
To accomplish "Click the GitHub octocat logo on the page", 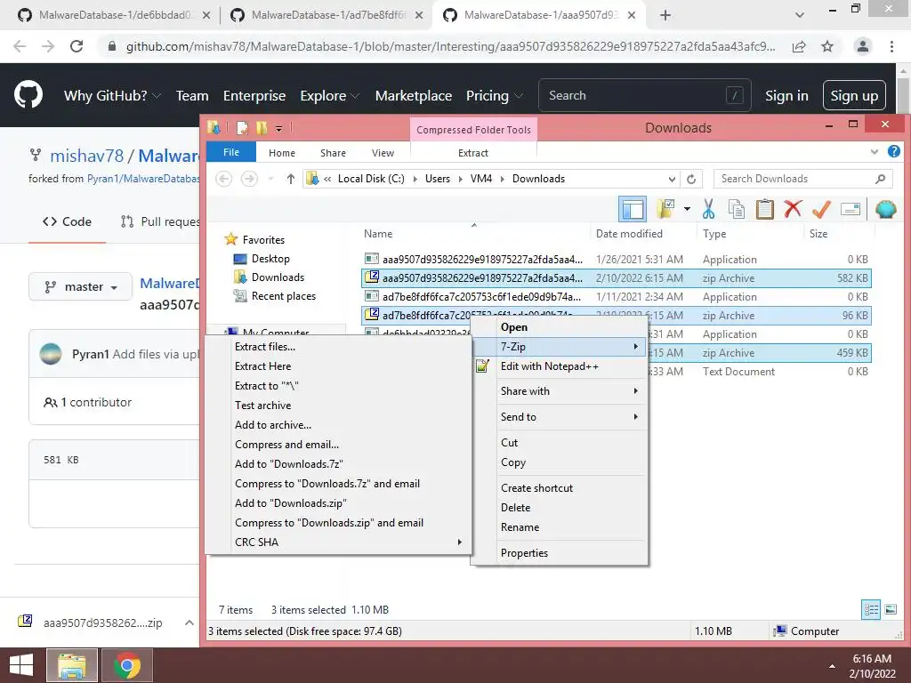I will point(28,95).
